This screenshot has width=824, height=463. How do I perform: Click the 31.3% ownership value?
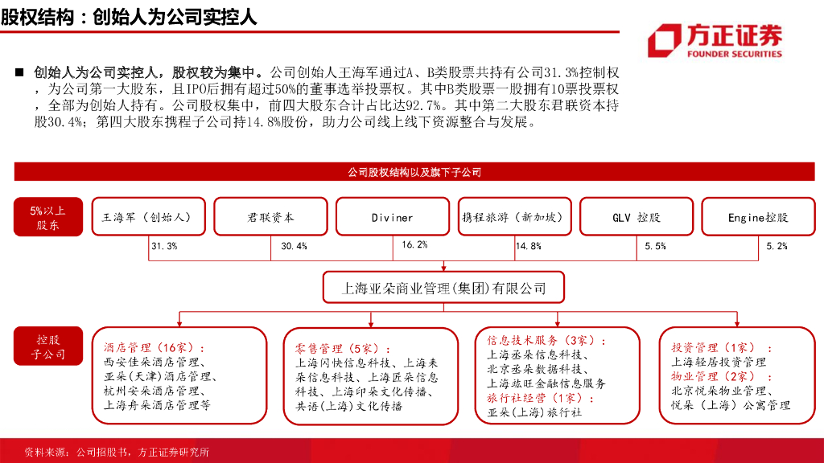tap(164, 246)
